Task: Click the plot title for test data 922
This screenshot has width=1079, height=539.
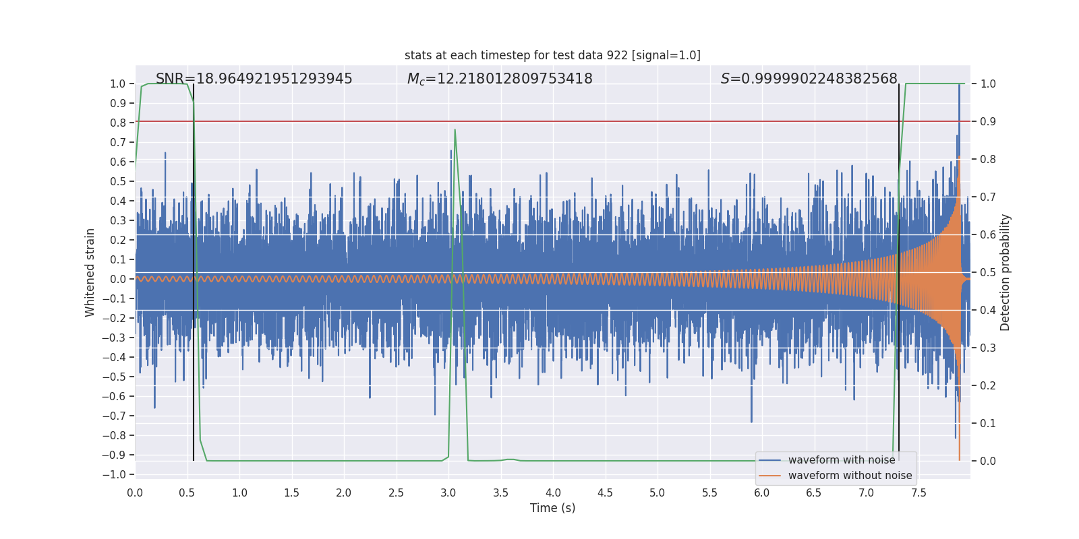Action: point(552,55)
